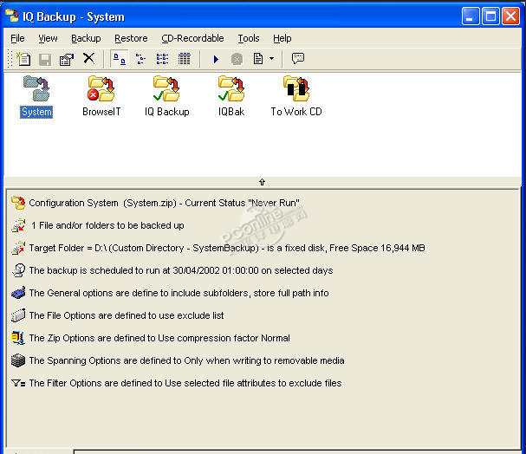Image resolution: width=526 pixels, height=454 pixels.
Task: Open the CD-Recordable menu
Action: click(x=192, y=39)
